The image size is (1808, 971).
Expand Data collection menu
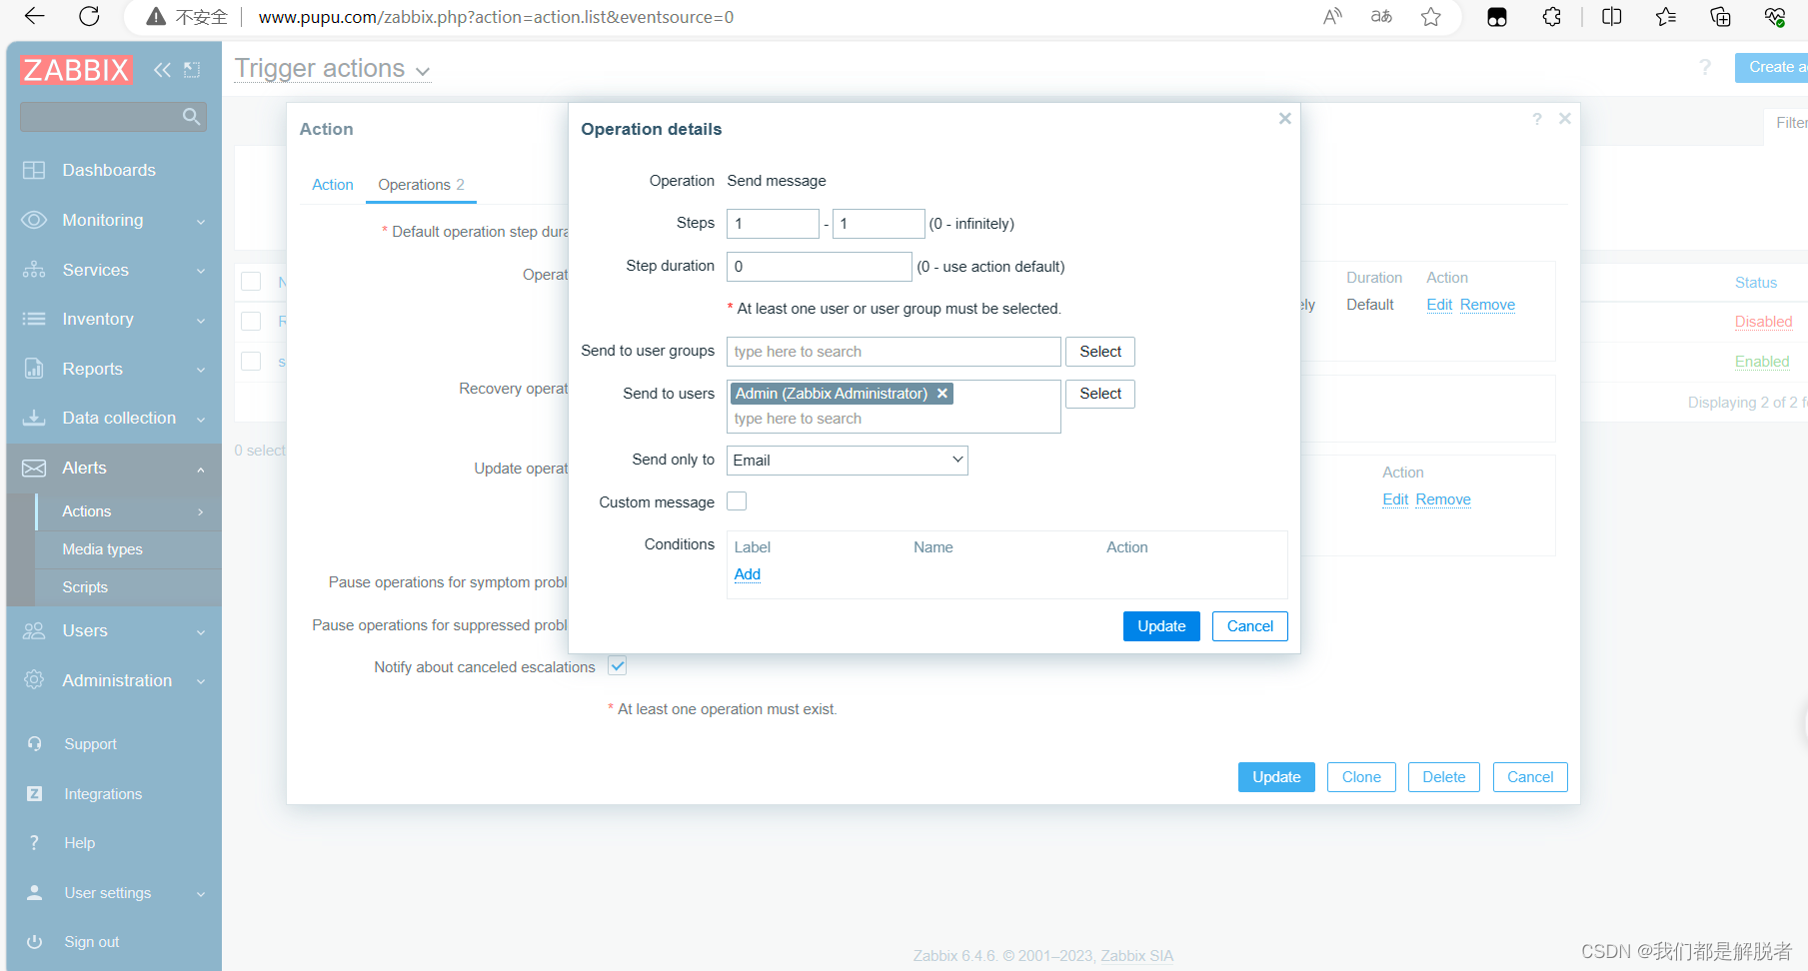pyautogui.click(x=114, y=418)
